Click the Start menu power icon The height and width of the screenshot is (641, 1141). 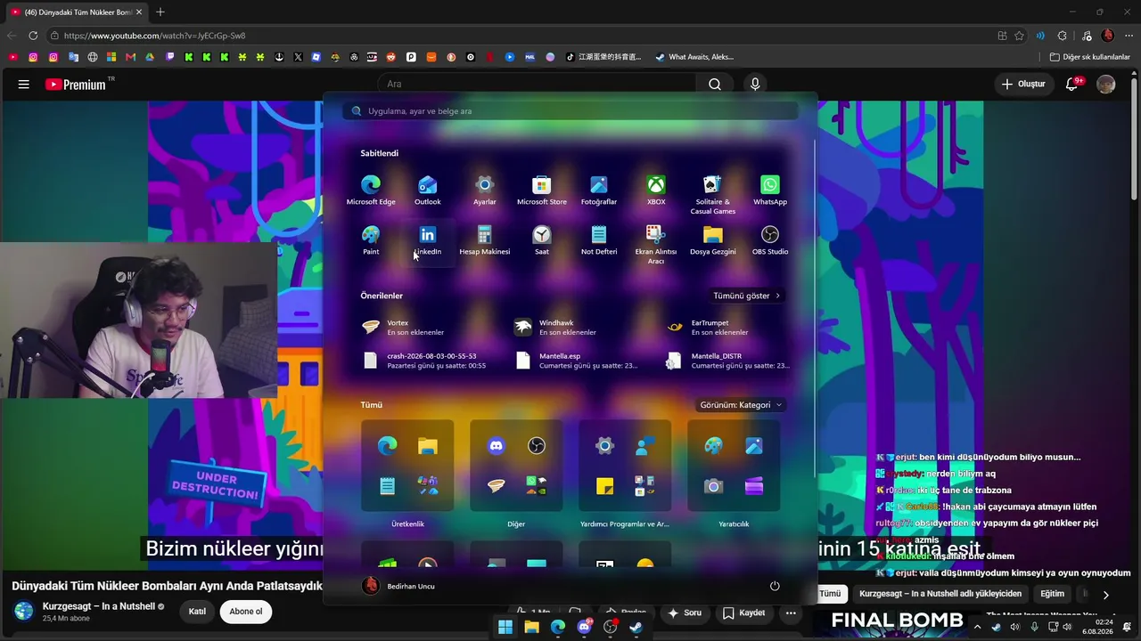point(775,586)
